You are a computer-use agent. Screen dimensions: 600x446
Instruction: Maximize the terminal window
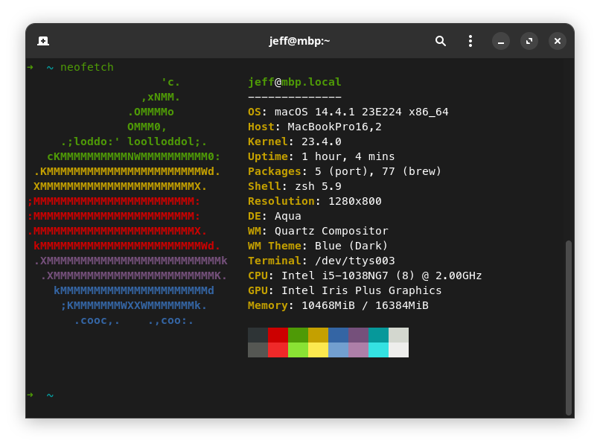coord(529,41)
